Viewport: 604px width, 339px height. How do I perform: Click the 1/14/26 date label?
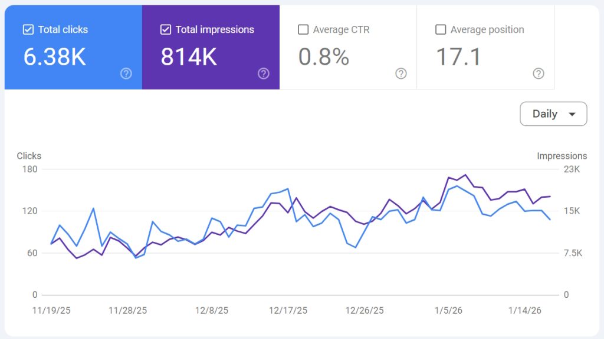point(525,310)
